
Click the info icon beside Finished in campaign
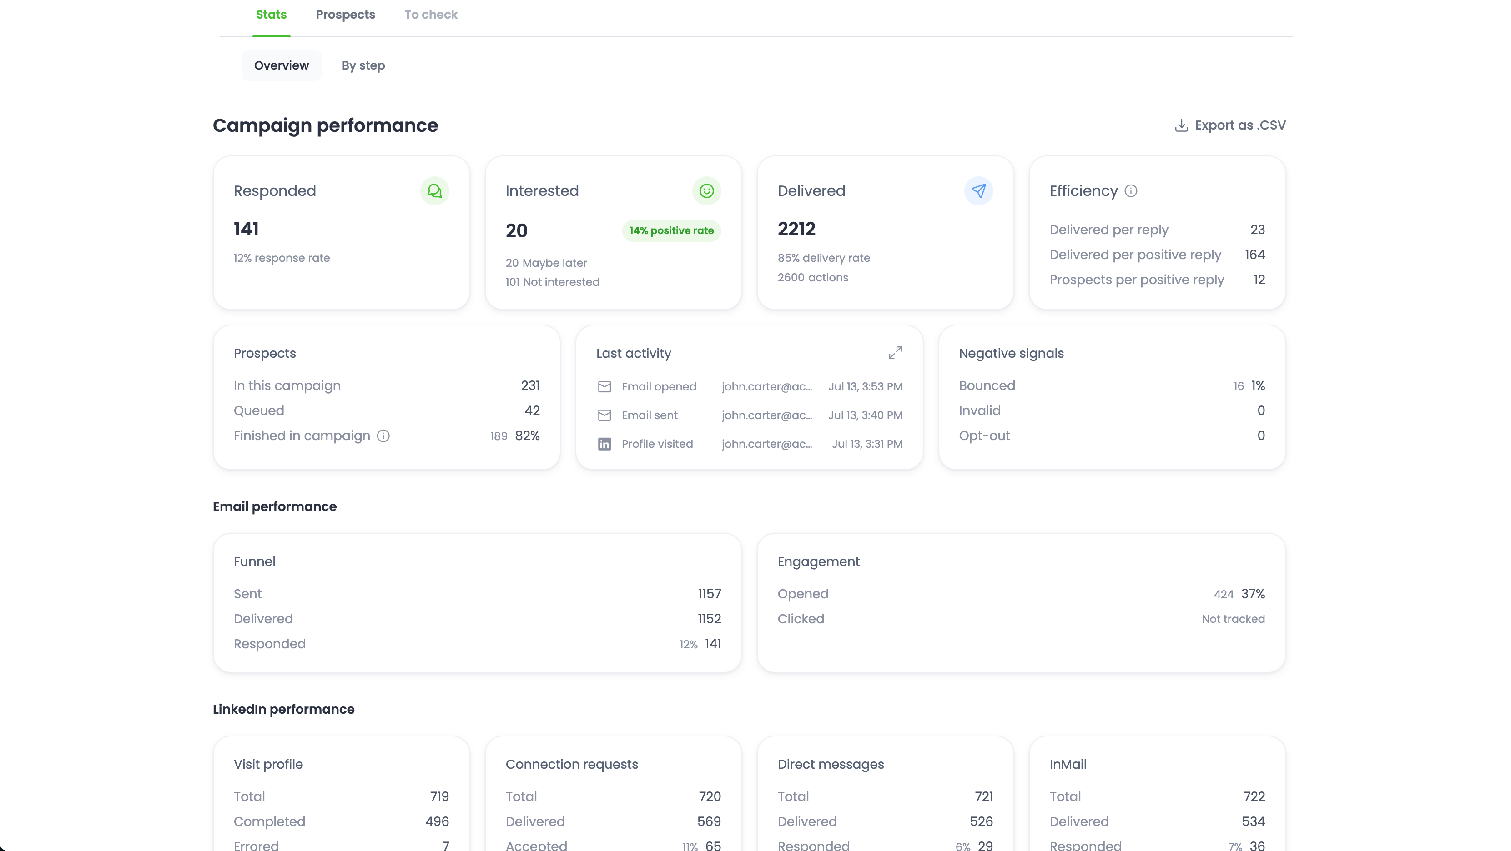[383, 436]
